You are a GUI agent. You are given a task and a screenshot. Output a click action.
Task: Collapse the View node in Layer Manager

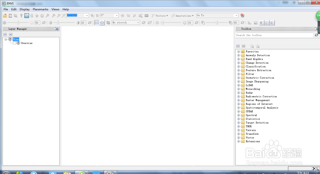pos(6,39)
